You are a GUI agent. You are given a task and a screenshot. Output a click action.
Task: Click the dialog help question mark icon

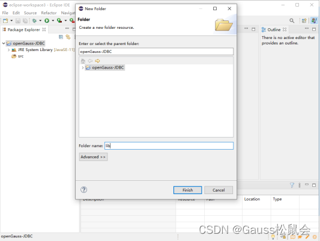point(83,190)
